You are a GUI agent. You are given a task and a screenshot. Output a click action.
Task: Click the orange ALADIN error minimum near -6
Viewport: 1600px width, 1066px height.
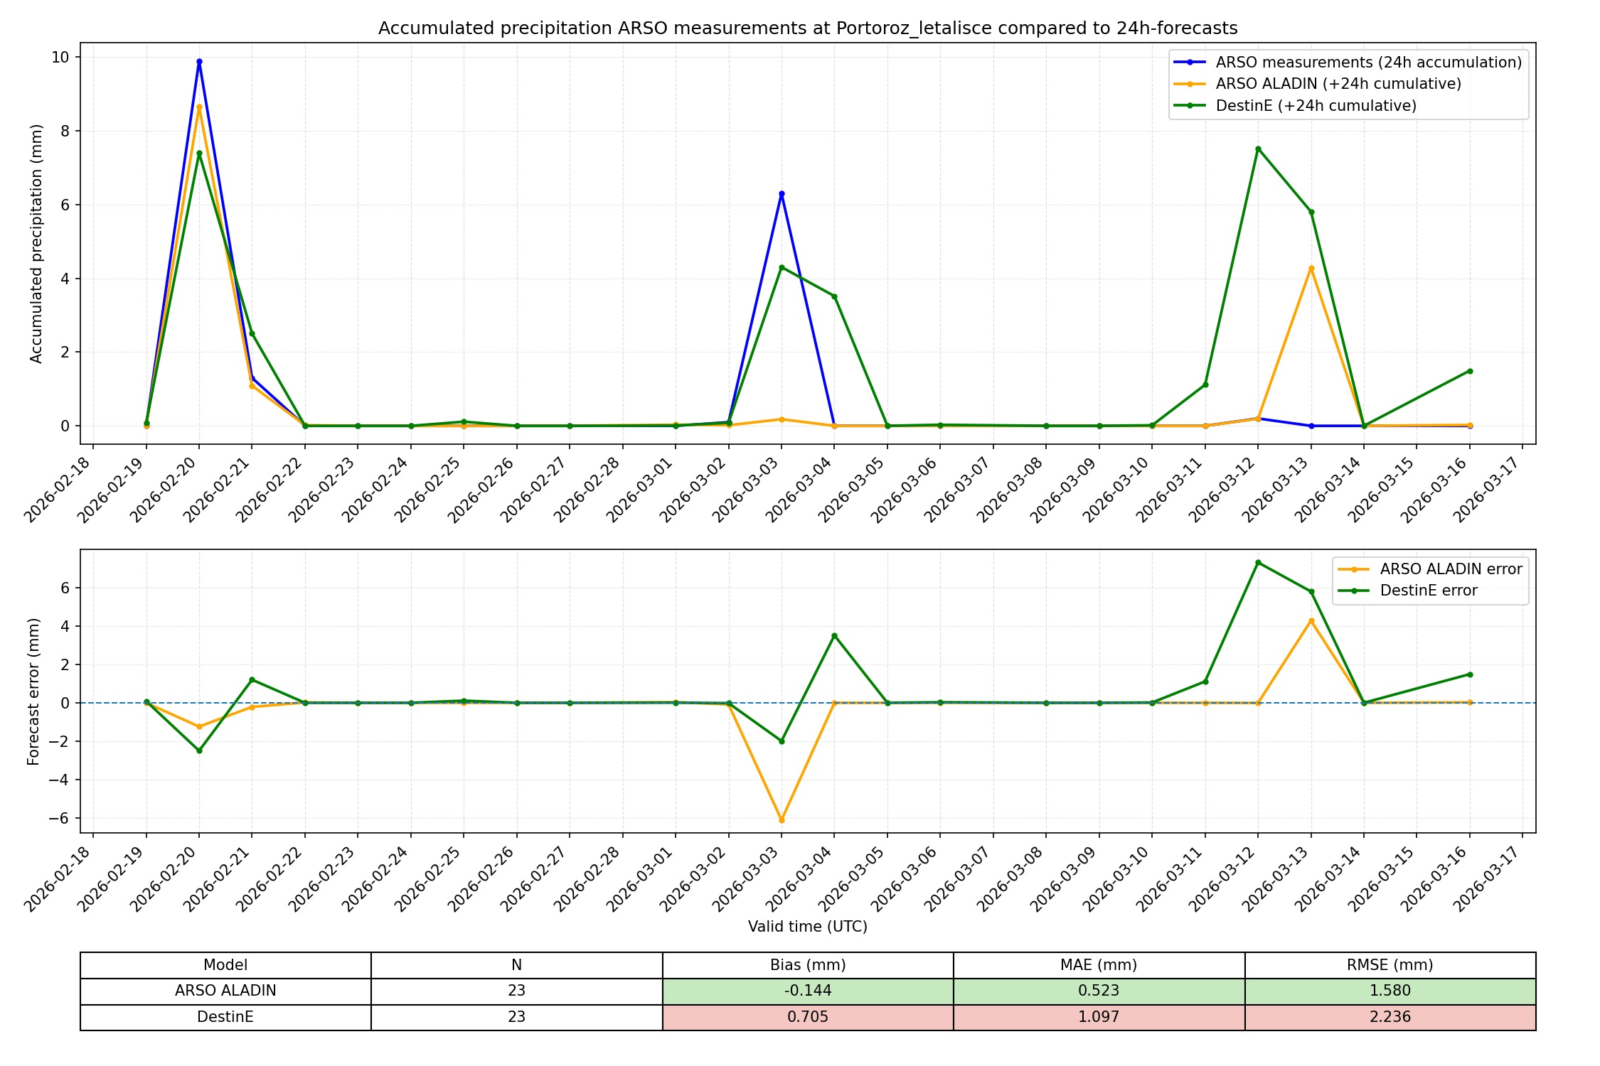click(x=782, y=820)
